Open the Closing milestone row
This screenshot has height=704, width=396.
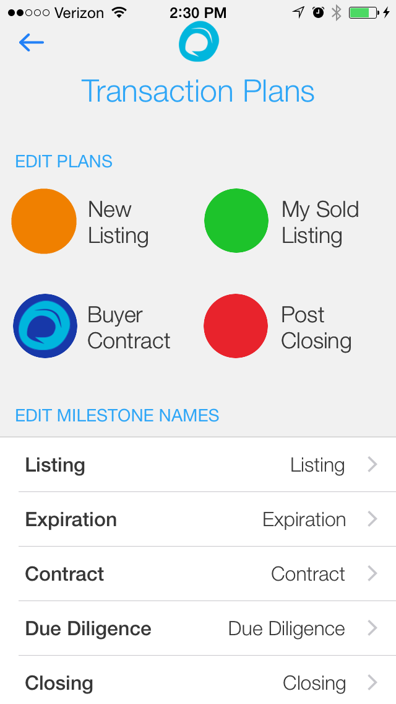click(198, 683)
